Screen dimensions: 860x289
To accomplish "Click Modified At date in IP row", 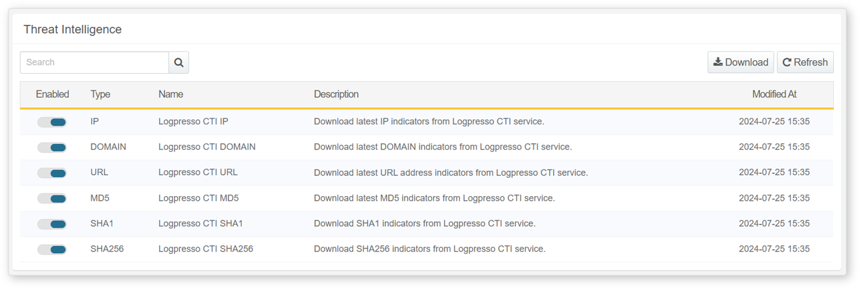I will click(774, 122).
